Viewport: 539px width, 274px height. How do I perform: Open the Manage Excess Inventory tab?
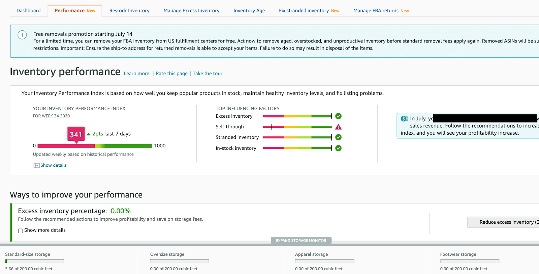(x=191, y=11)
